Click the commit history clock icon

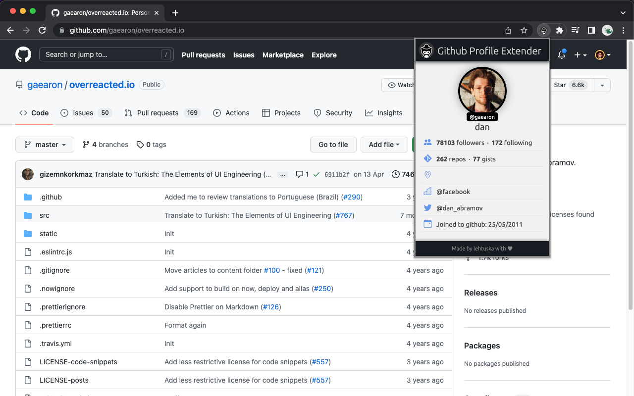pos(396,174)
